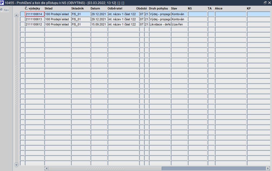Image resolution: width=272 pixels, height=171 pixels.
Task: Click Akce field in row 2111100614
Action: click(x=231, y=14)
